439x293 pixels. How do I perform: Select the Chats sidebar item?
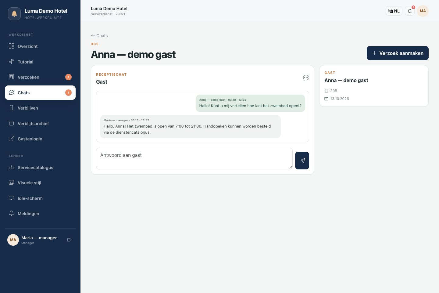tap(40, 92)
